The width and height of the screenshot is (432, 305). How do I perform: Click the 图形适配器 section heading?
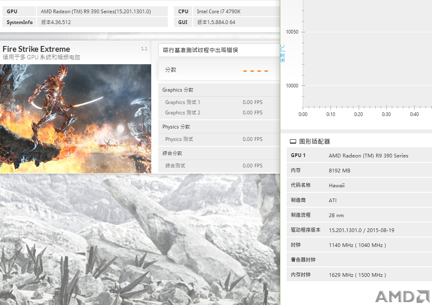(315, 142)
